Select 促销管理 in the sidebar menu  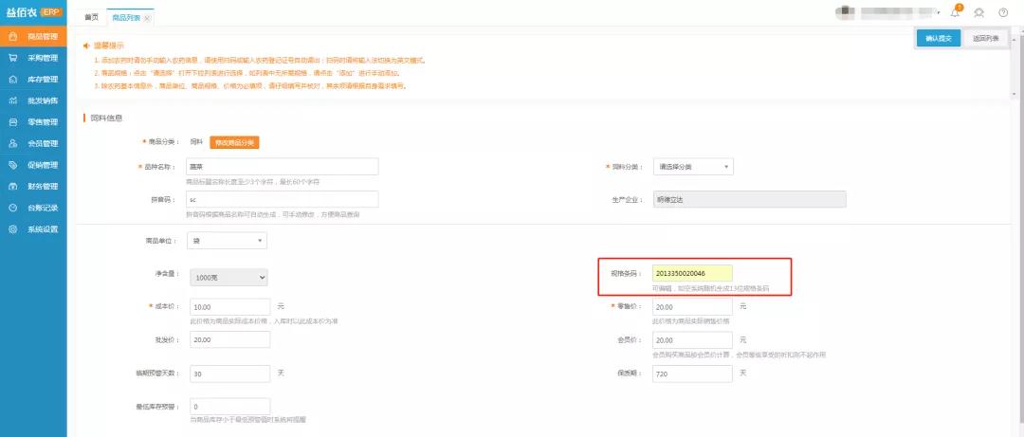(x=43, y=165)
